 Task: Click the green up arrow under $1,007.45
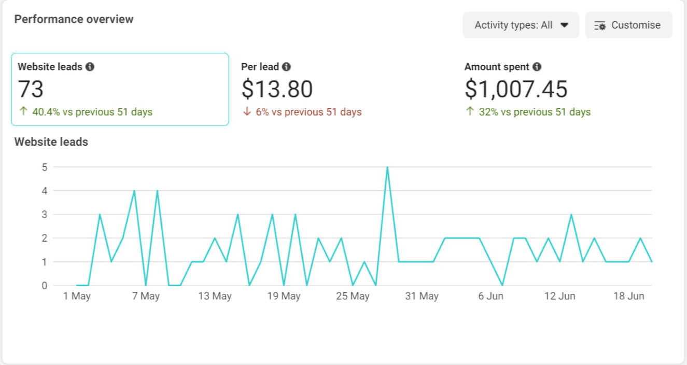pyautogui.click(x=470, y=111)
